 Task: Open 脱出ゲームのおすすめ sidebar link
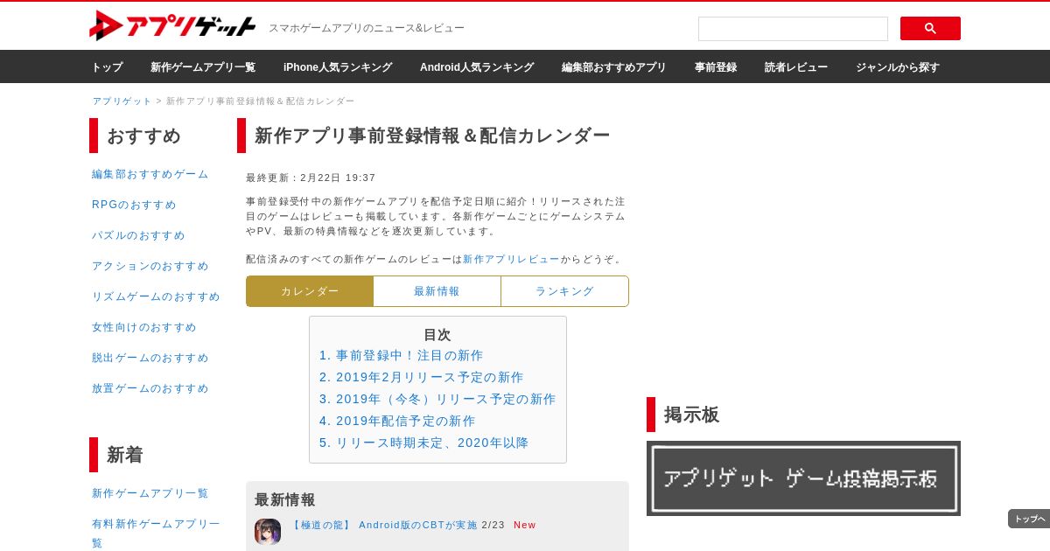150,358
